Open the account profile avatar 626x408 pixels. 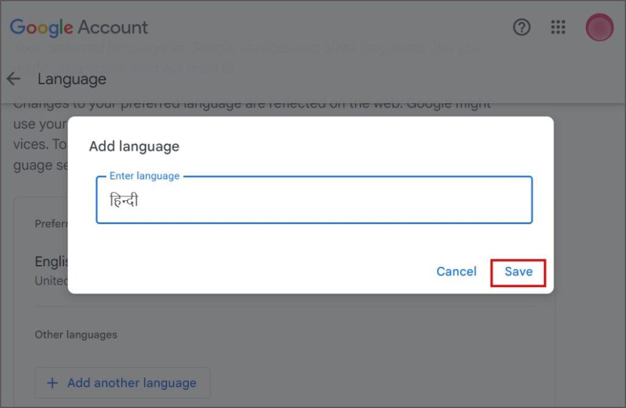coord(599,27)
